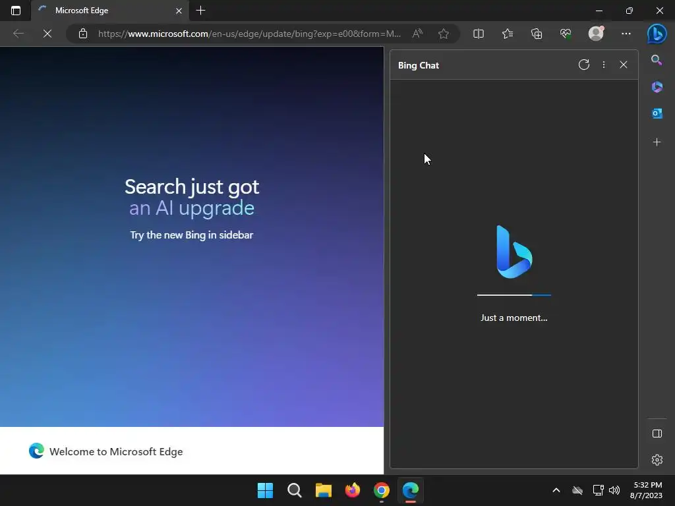Viewport: 675px width, 506px height.
Task: Refresh the Bing Chat pane
Action: coord(584,65)
